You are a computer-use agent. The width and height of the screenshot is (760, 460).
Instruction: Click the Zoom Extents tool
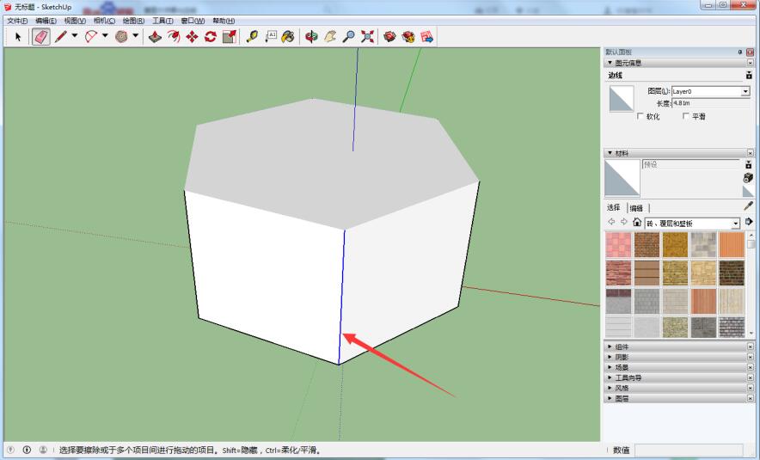pos(367,36)
